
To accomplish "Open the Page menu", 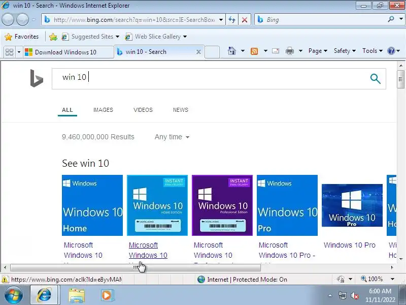I will coord(318,51).
